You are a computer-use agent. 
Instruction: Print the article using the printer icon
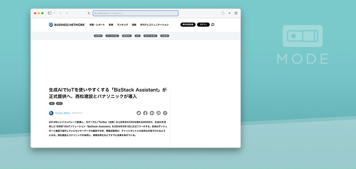click(x=158, y=113)
